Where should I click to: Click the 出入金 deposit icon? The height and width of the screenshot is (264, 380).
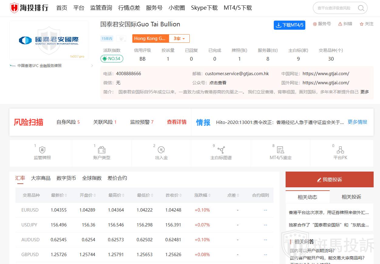(x=161, y=150)
